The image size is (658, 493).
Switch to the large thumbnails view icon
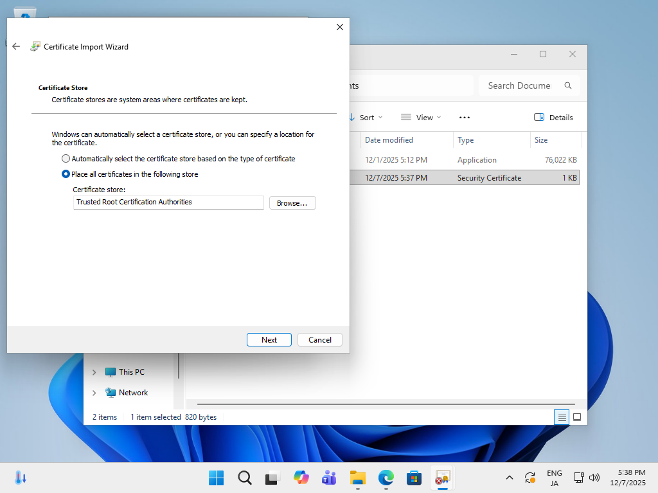(577, 417)
